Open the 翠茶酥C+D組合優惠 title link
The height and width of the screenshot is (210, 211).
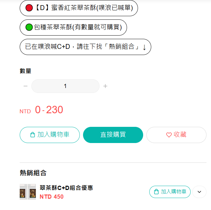click(66, 188)
